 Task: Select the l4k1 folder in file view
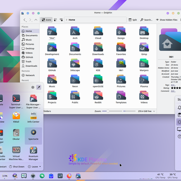(121, 63)
